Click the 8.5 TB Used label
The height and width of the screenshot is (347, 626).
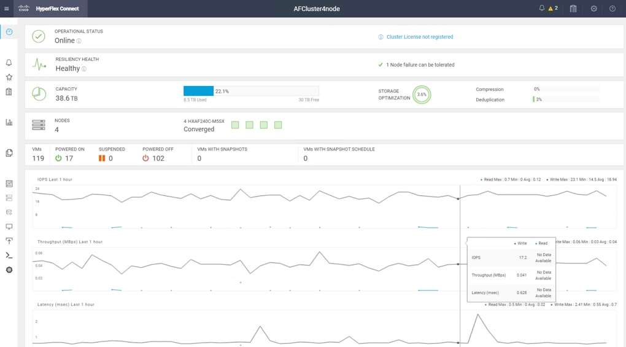tap(195, 100)
